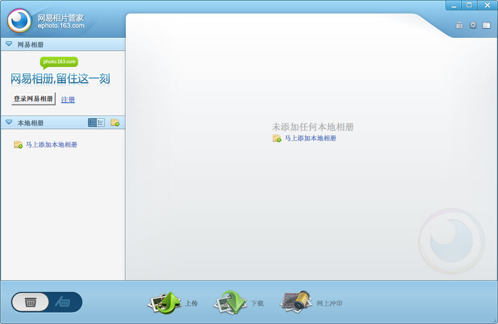Viewport: 498px width, 324px height.
Task: Click the 网易相册,留住这一刻 slogan text
Action: (x=60, y=79)
